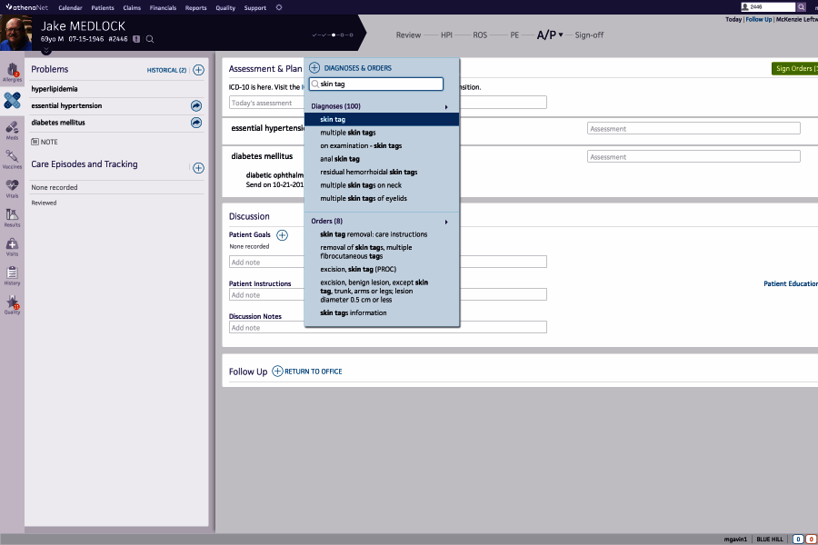Select the multiple skin tags diagnosis

click(349, 133)
